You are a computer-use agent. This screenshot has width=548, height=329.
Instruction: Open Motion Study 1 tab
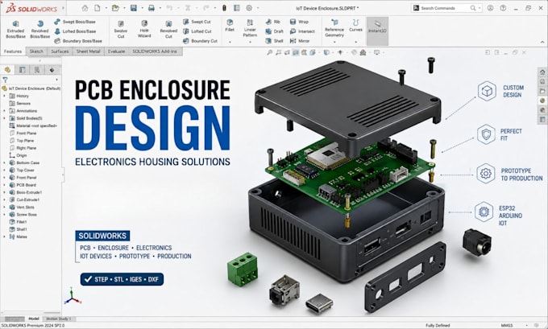59,319
